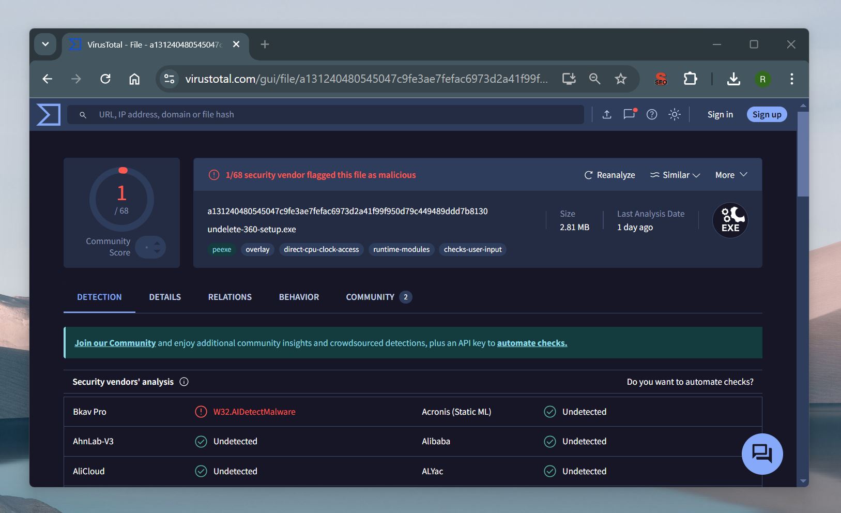Click the install app icon in address bar
The height and width of the screenshot is (513, 841).
569,79
